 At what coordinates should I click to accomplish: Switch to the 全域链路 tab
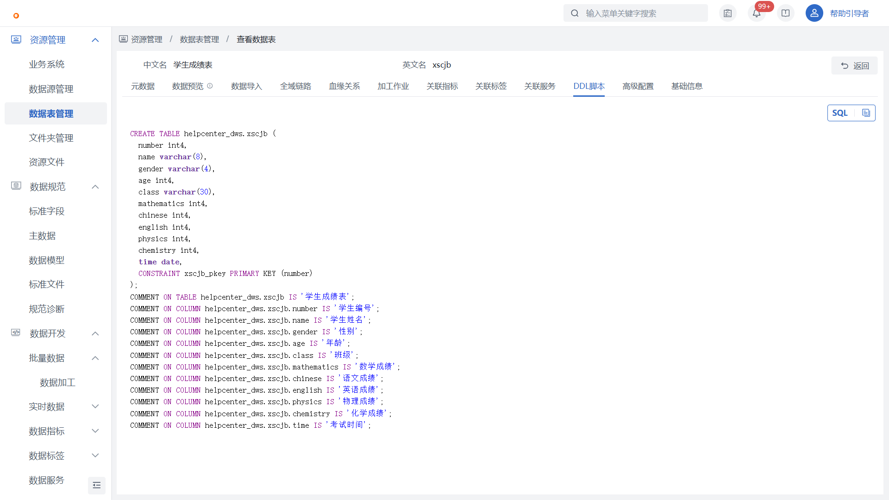295,86
